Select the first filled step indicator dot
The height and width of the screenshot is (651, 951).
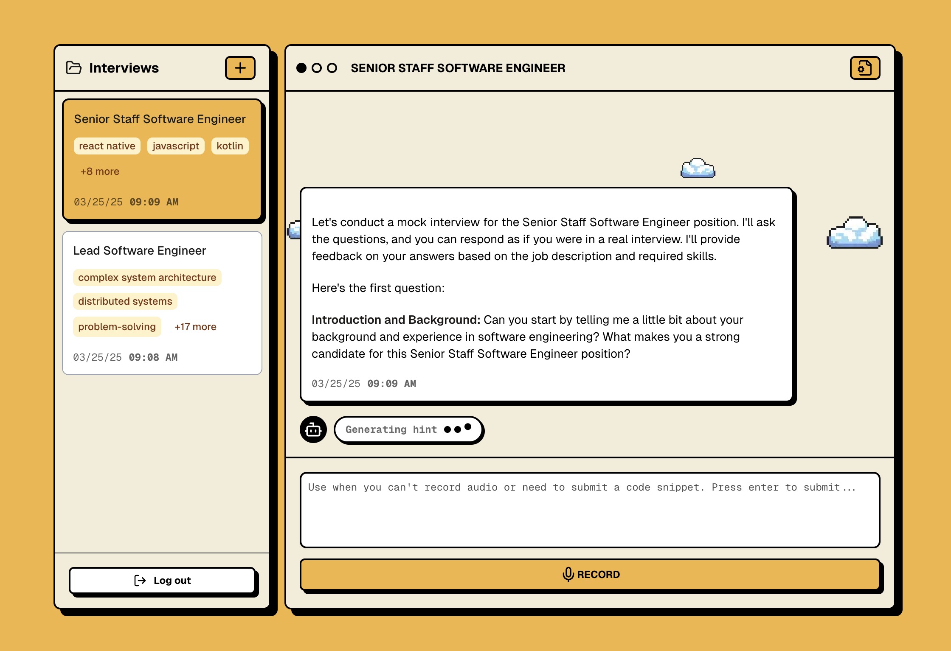(x=301, y=67)
